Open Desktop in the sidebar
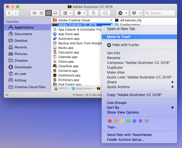Screen dimensions: 182x148 tap(27, 41)
